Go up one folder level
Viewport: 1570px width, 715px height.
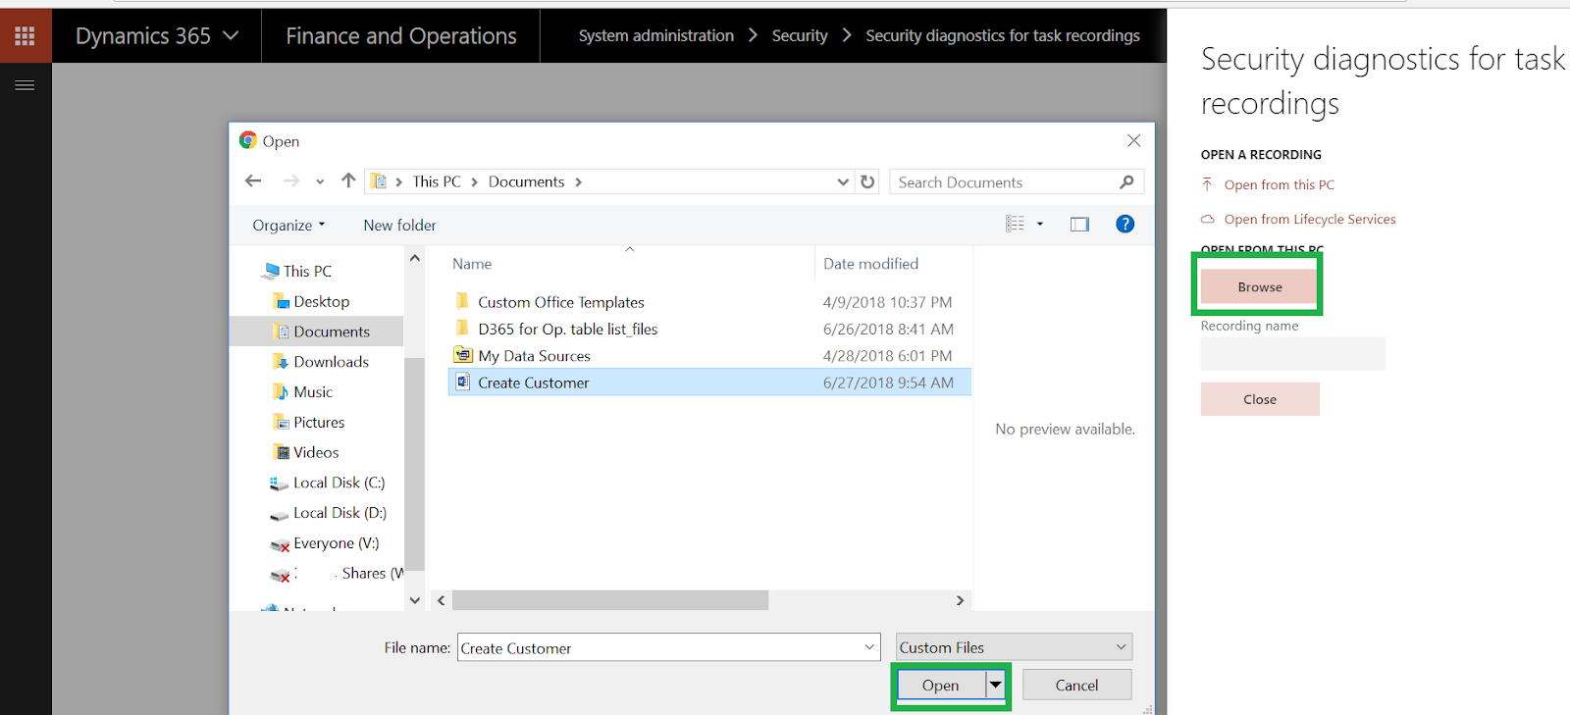(348, 180)
